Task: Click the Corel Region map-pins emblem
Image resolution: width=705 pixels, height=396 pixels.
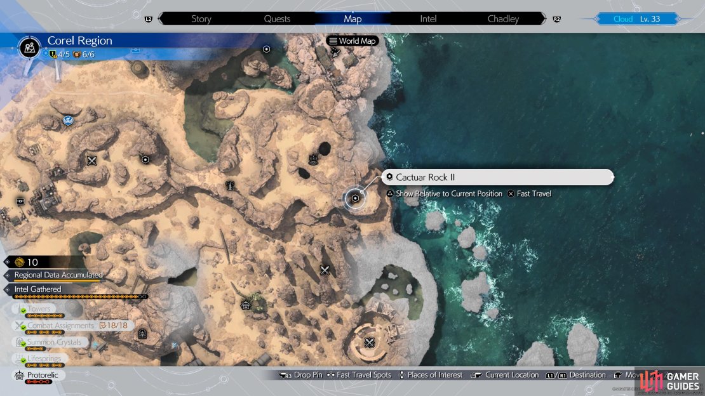Action: pos(30,47)
